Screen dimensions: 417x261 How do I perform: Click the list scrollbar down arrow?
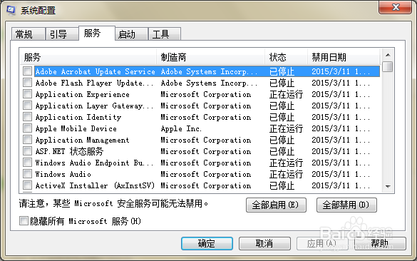coord(388,187)
